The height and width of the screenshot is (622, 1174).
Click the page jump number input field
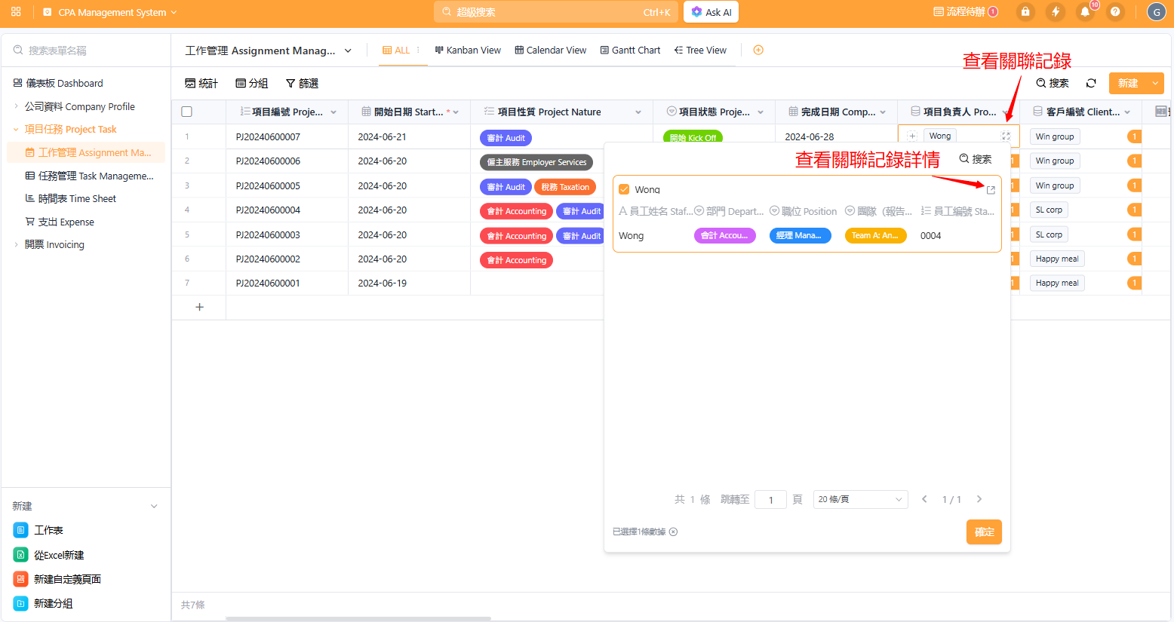[770, 500]
